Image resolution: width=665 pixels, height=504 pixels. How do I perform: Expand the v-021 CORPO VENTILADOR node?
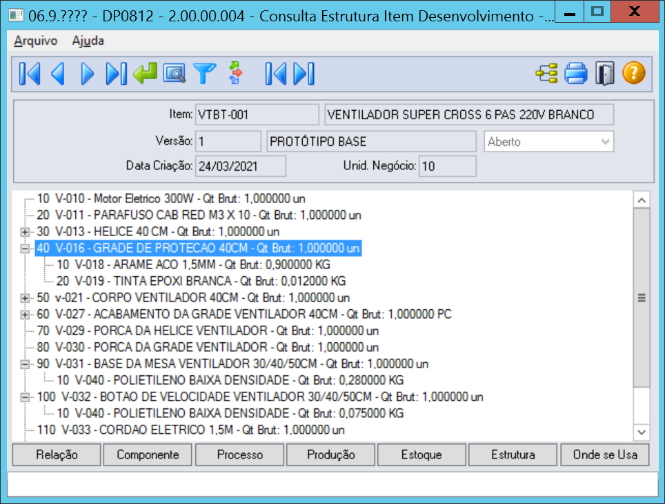[26, 298]
